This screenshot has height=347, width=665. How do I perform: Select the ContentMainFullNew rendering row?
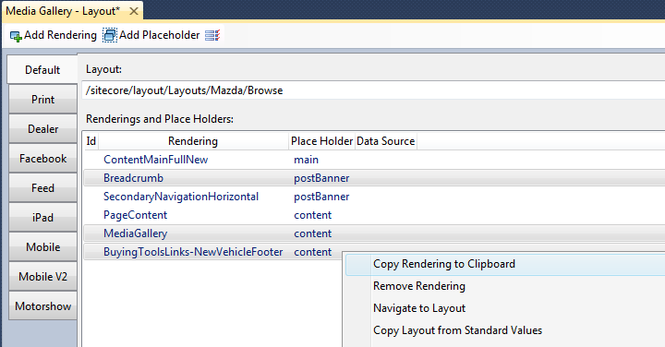click(x=374, y=160)
